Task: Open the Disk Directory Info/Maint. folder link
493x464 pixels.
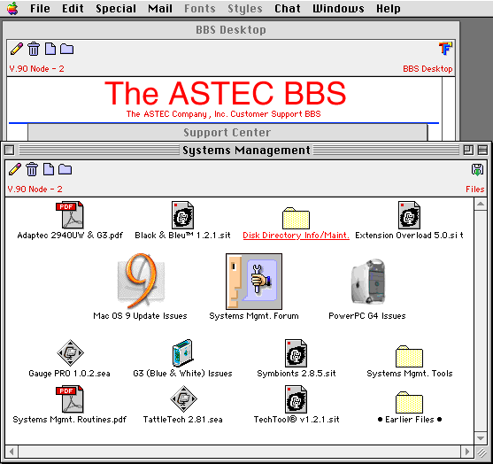Action: pyautogui.click(x=296, y=236)
